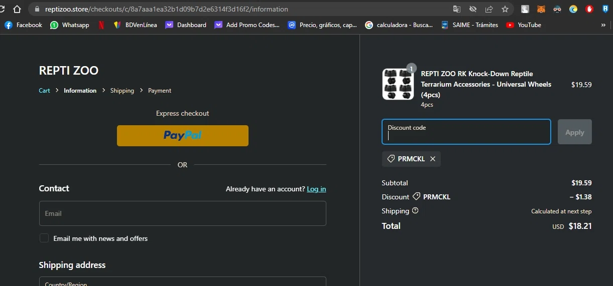Pay with PayPal express checkout
The width and height of the screenshot is (613, 286).
point(183,136)
